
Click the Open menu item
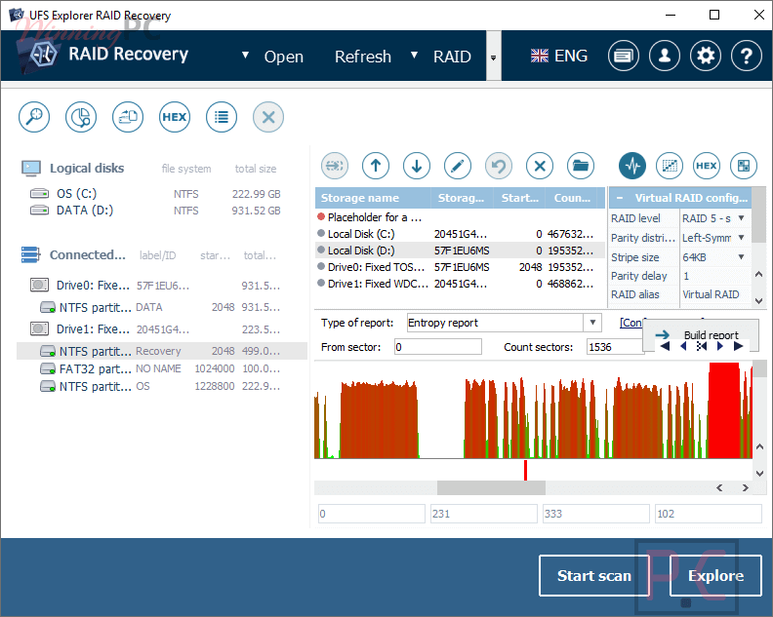coord(283,57)
